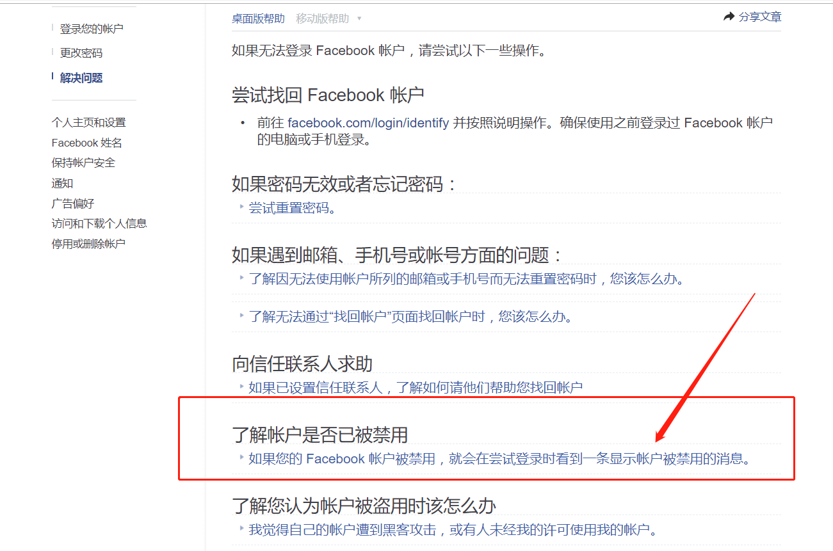
Task: Click heading 了解您认为帐户被盗用时该怎么办
Action: pyautogui.click(x=364, y=506)
